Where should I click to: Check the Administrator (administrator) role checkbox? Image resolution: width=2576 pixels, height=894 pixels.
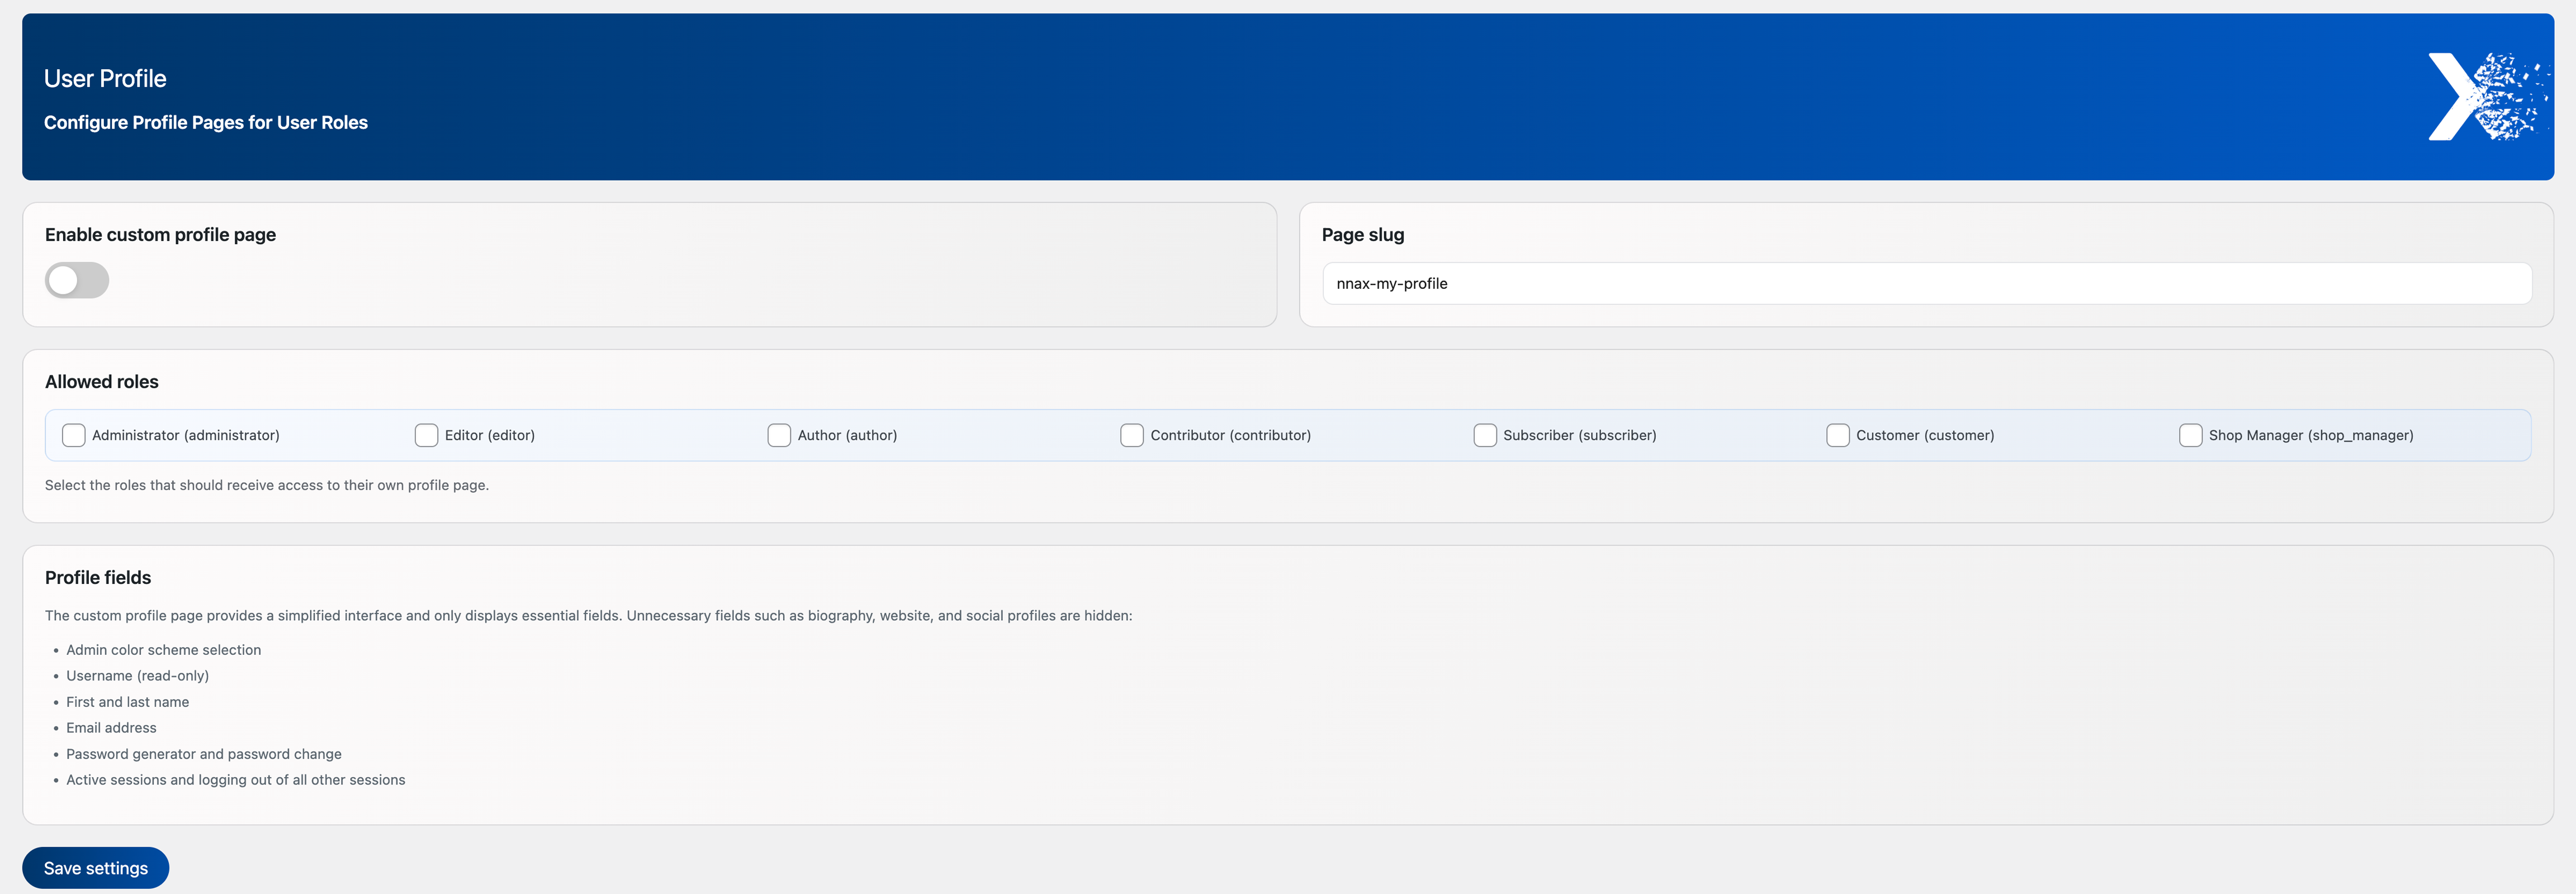74,435
